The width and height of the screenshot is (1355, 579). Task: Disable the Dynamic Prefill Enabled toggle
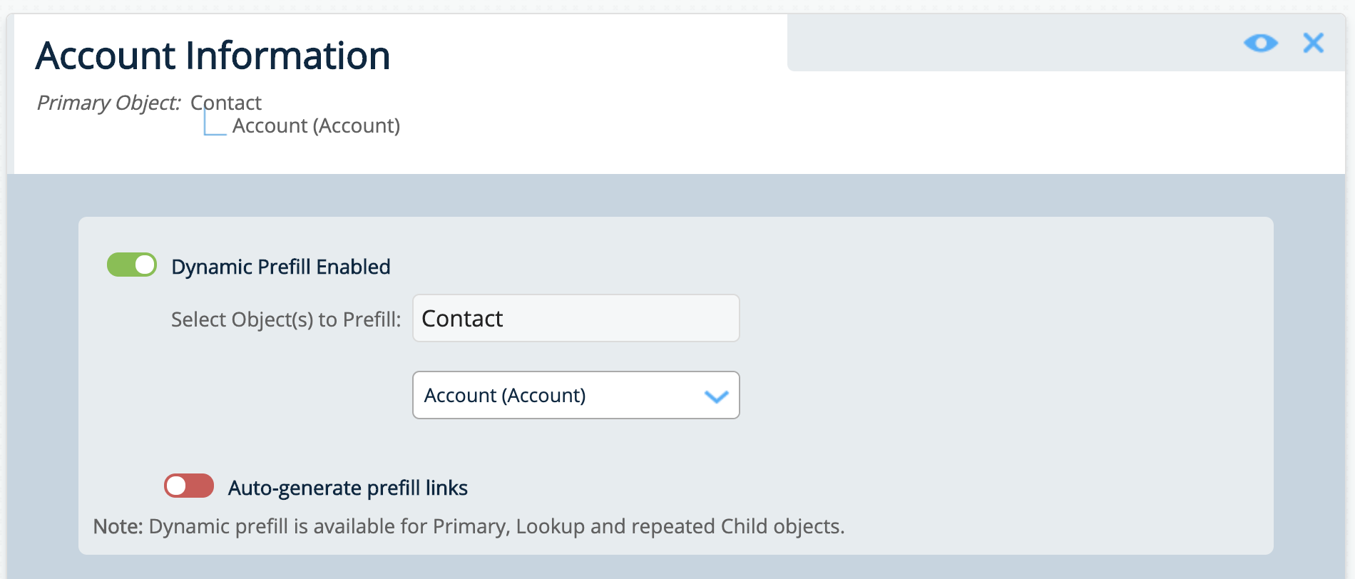(x=132, y=265)
